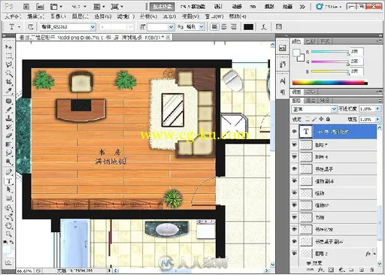Toggle lock transparent pixels
Screen dimensions: 385x275
[308, 119]
